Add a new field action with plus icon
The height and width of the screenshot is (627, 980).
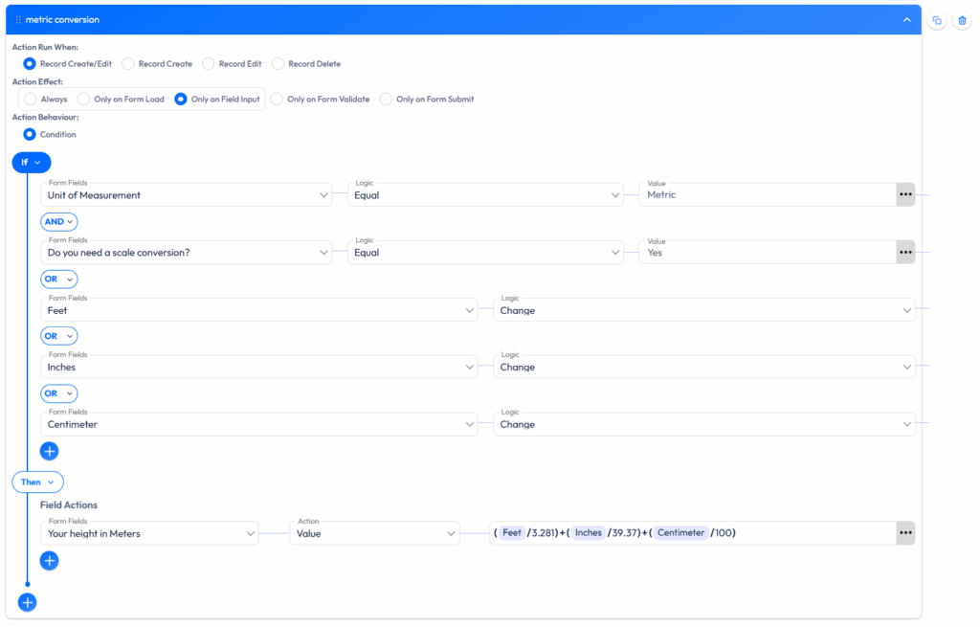point(50,561)
